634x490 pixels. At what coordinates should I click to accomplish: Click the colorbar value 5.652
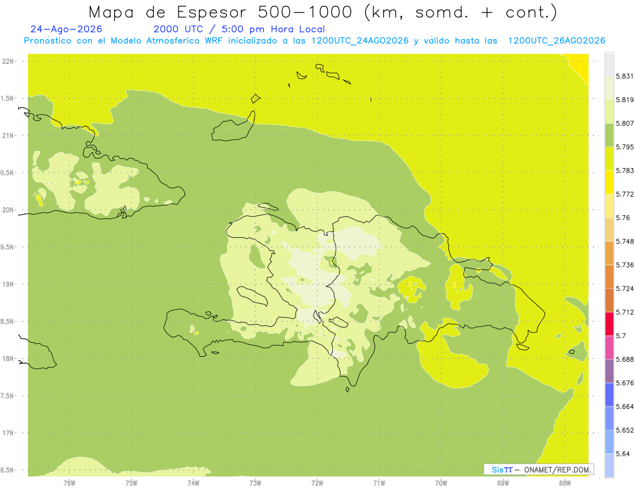coord(625,430)
